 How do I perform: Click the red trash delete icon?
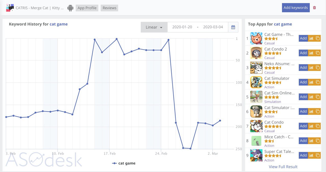(315, 8)
